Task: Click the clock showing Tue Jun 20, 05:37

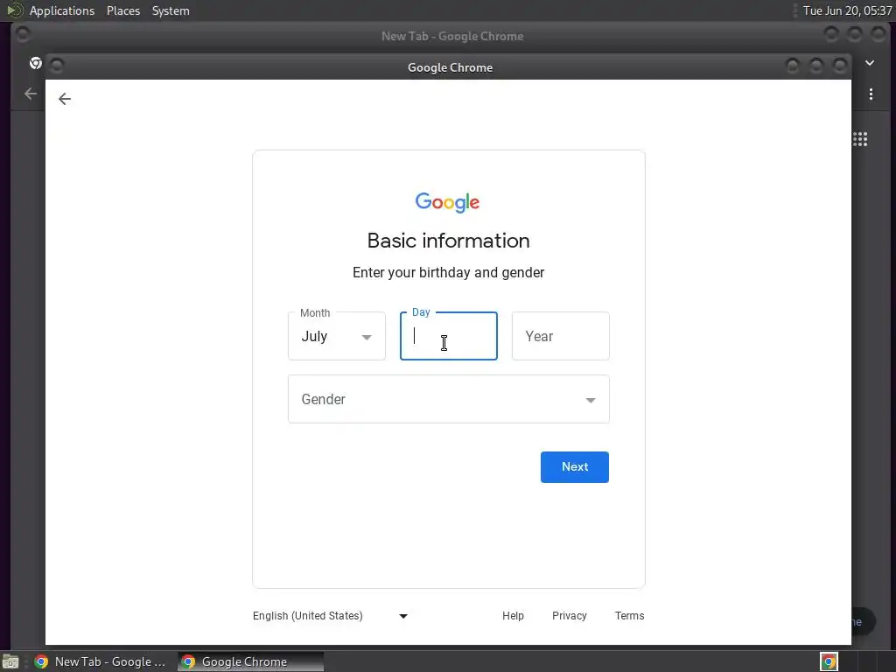Action: [x=847, y=10]
